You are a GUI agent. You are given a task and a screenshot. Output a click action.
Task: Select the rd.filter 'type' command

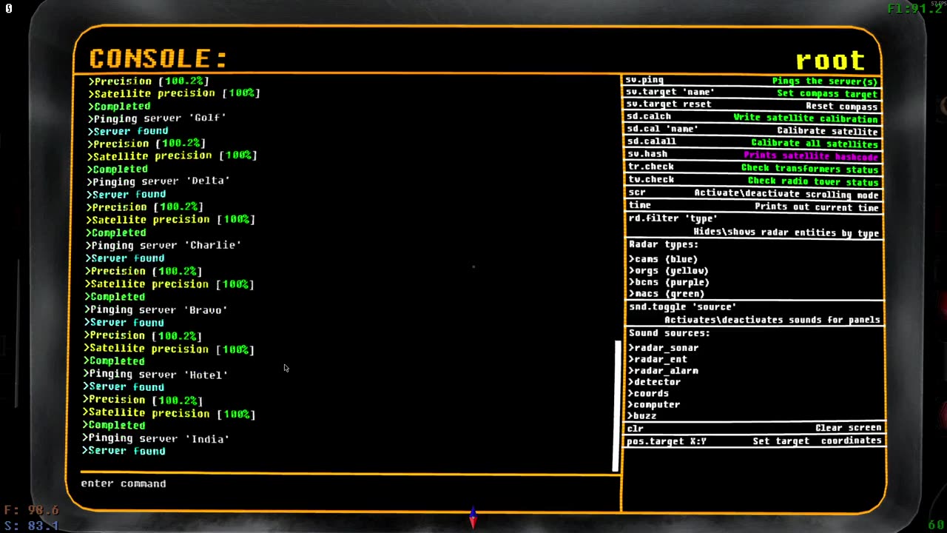click(x=753, y=226)
